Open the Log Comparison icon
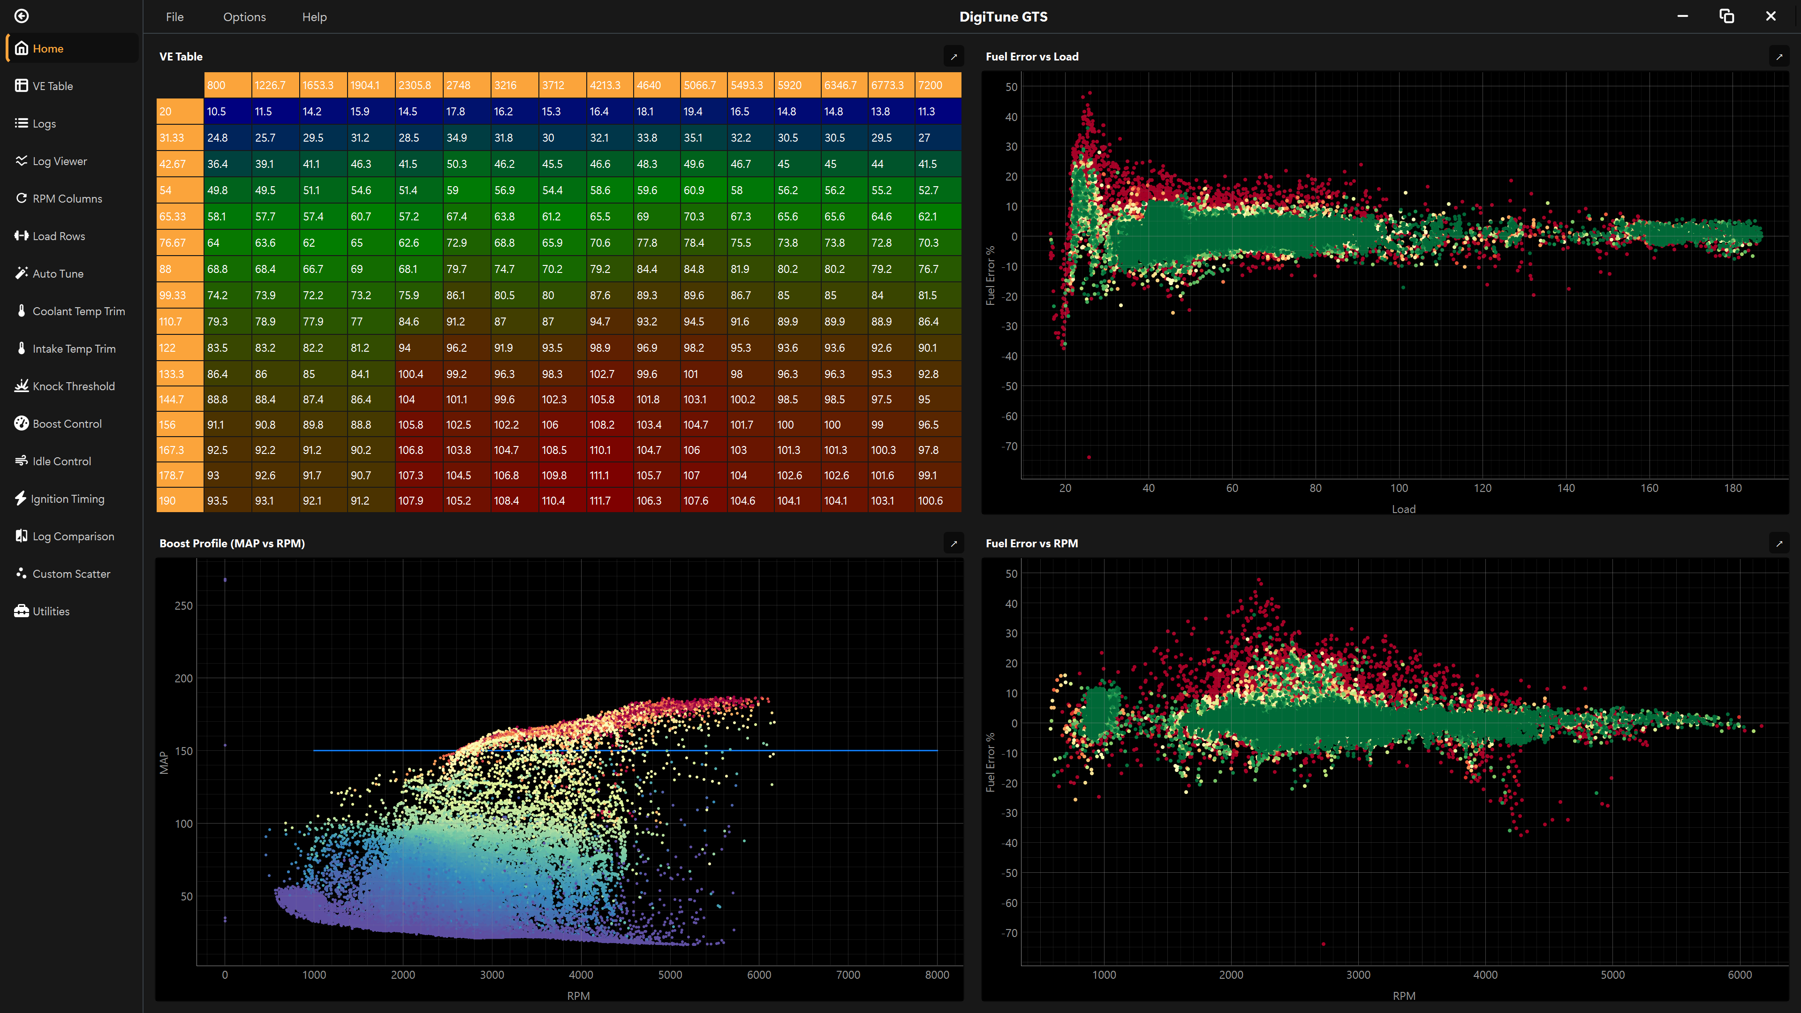 click(22, 536)
